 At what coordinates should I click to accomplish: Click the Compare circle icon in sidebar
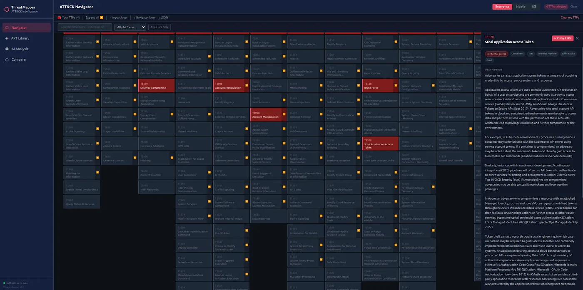tap(7, 59)
